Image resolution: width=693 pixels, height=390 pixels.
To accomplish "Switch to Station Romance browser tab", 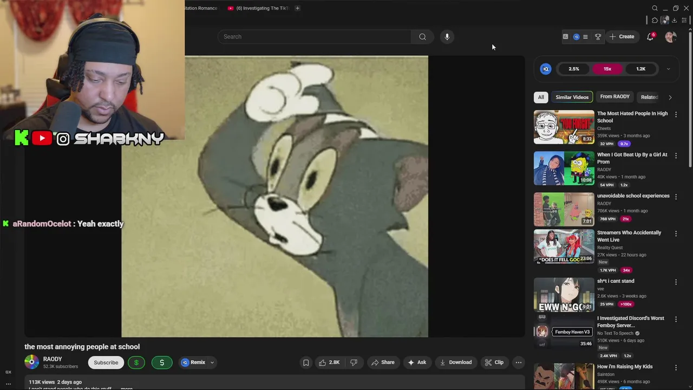I will click(200, 8).
